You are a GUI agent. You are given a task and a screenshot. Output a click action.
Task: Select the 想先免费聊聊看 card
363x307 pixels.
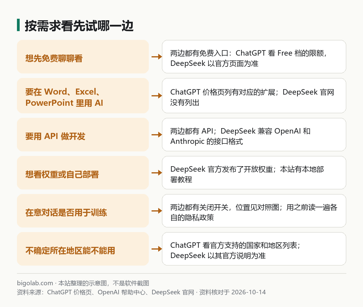[x=83, y=57]
